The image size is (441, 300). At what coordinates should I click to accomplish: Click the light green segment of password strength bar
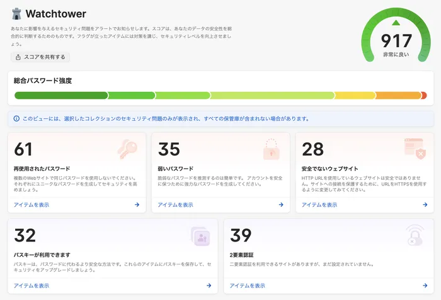(272, 96)
